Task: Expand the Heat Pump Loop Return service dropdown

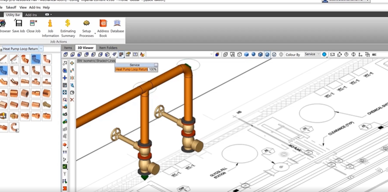Action: (41, 49)
